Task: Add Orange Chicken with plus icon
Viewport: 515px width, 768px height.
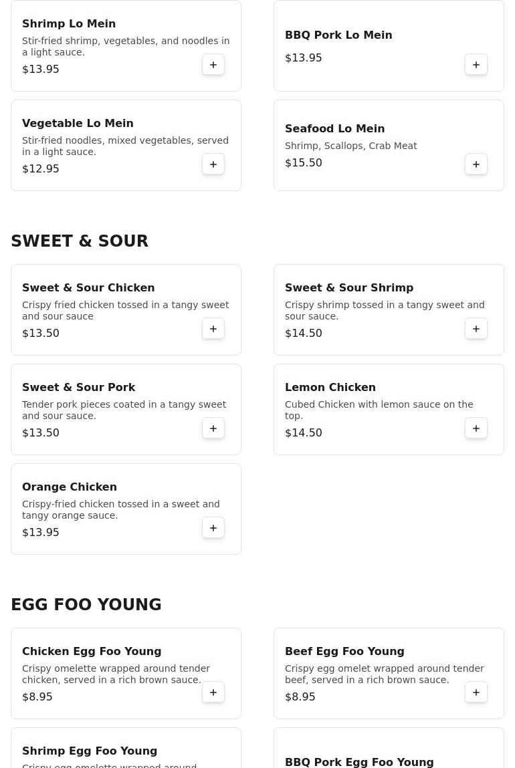Action: coord(213,528)
